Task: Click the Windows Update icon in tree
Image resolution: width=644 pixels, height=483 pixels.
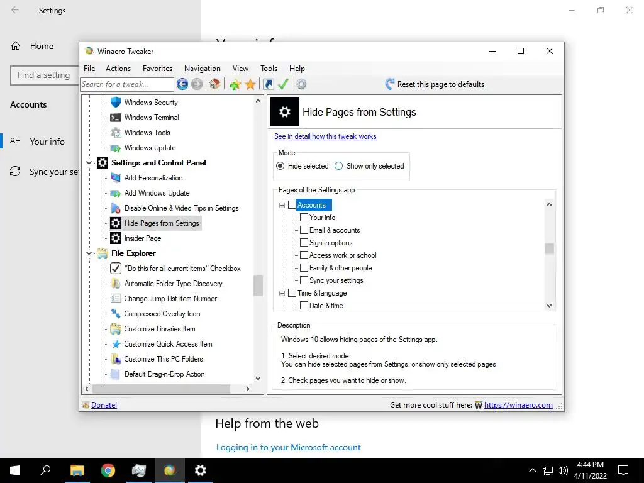Action: [x=116, y=148]
